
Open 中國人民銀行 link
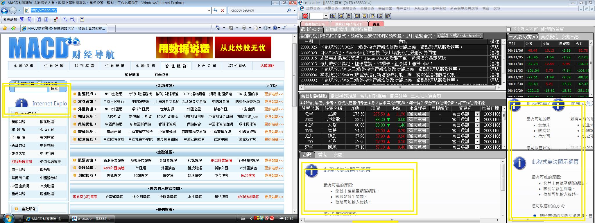tap(114, 102)
